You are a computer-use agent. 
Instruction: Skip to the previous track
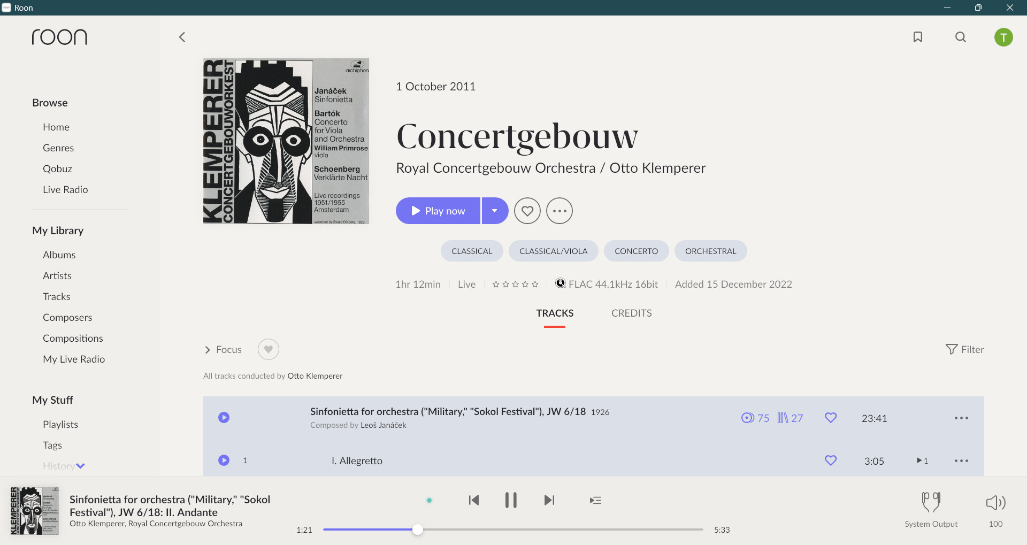coord(474,500)
